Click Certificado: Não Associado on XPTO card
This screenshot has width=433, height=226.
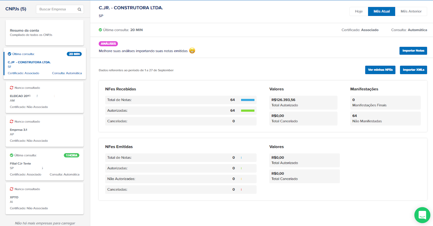click(29, 208)
